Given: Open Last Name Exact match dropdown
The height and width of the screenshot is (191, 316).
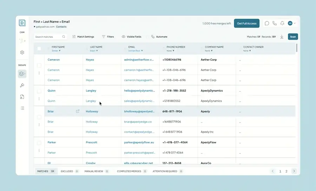Looking at the screenshot, I should [x=94, y=51].
